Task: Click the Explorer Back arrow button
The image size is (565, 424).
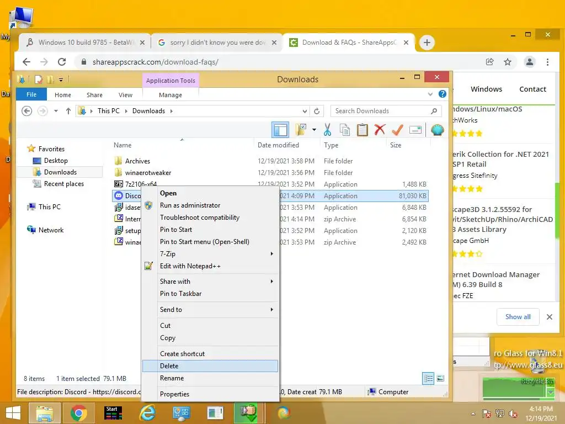Action: (x=26, y=111)
